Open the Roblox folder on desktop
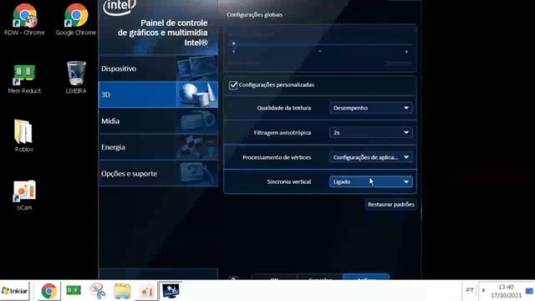The width and height of the screenshot is (535, 301). pos(24,135)
